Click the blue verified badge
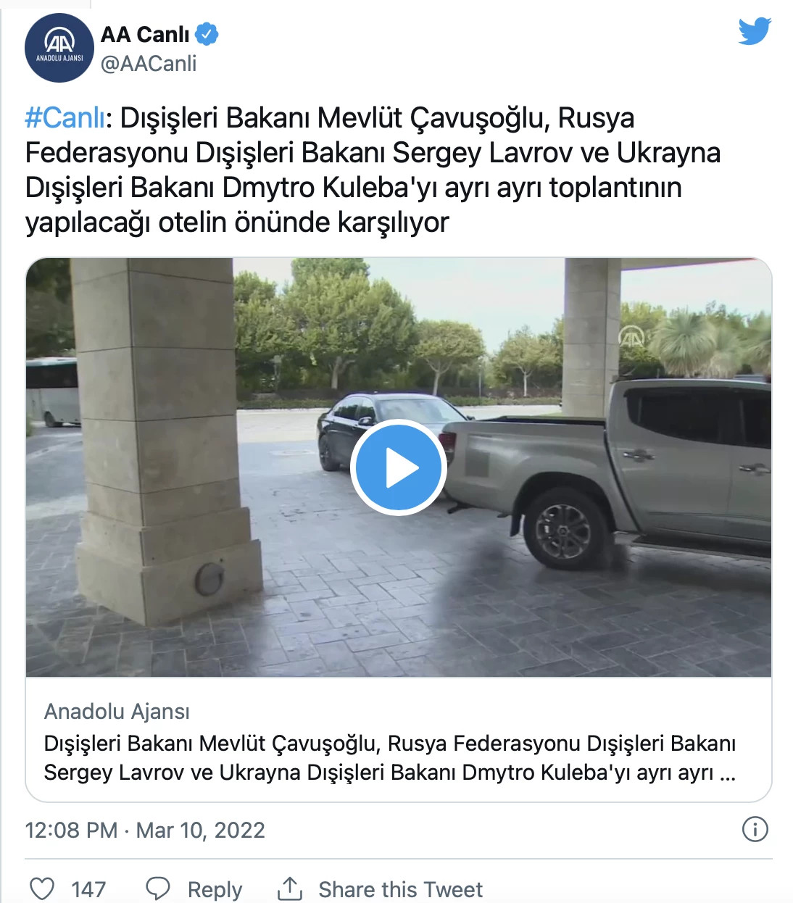Screen dimensions: 793x903 [207, 33]
